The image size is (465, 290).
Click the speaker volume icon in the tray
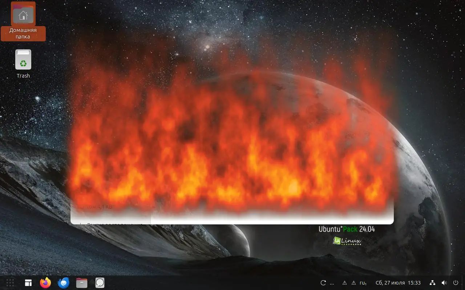click(444, 283)
